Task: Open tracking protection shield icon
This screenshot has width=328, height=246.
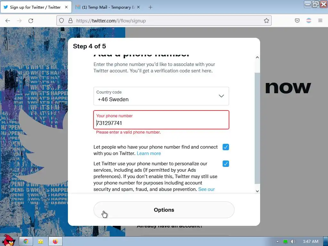Action: [x=61, y=20]
